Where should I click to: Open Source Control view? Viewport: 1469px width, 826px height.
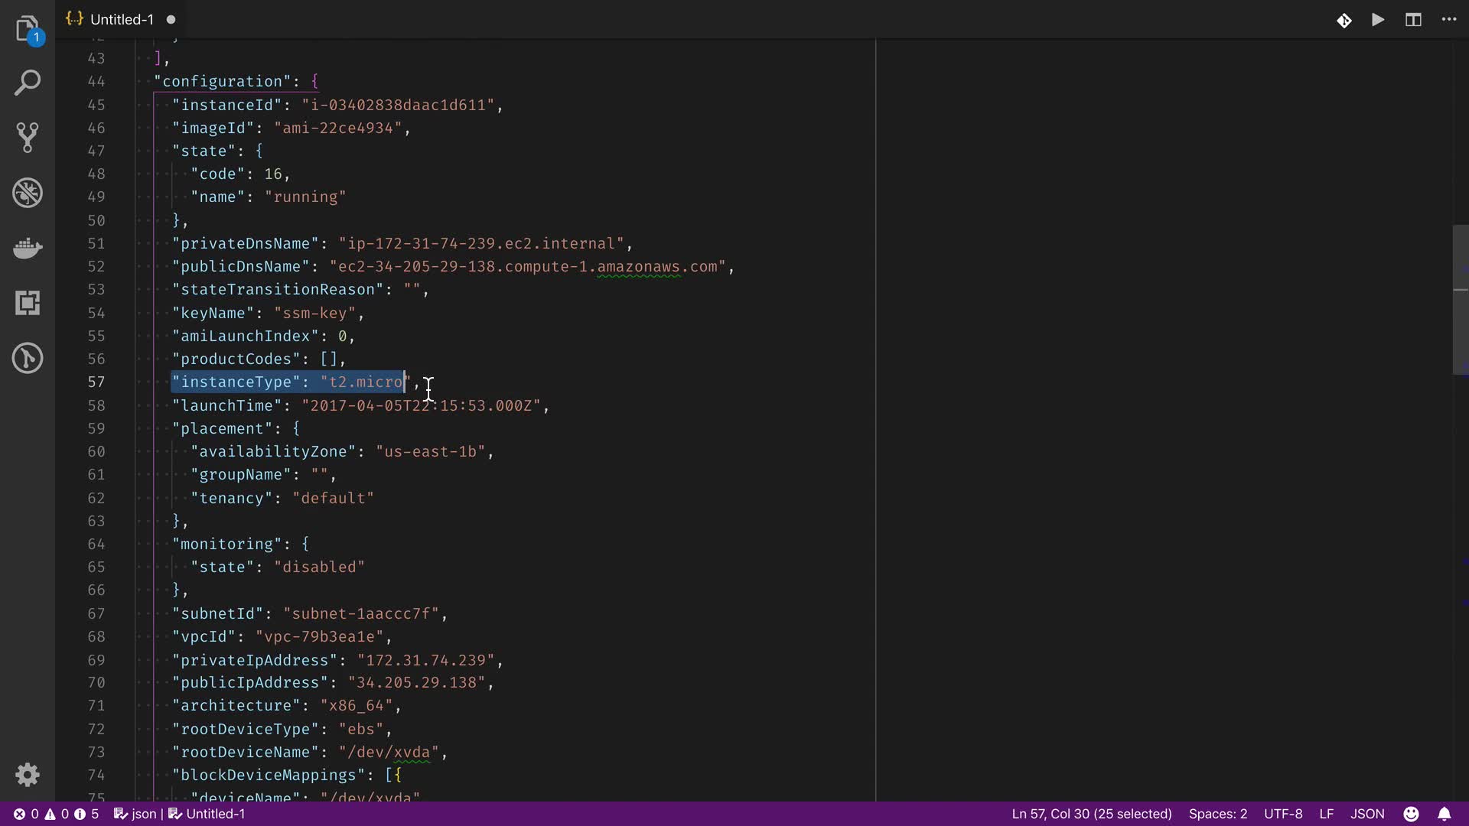(x=28, y=138)
